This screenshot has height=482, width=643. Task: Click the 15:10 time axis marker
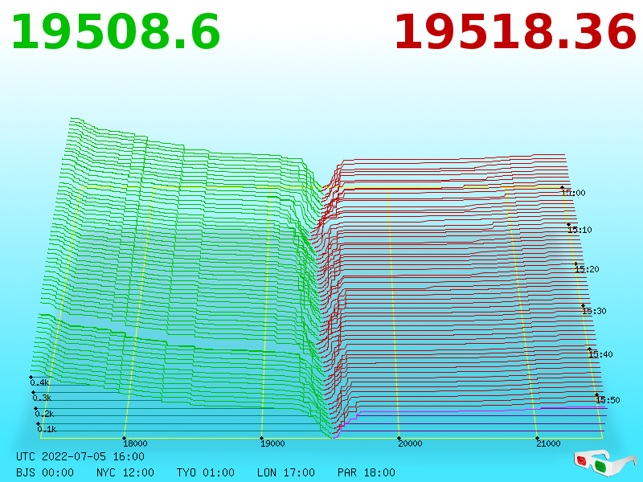[x=580, y=230]
